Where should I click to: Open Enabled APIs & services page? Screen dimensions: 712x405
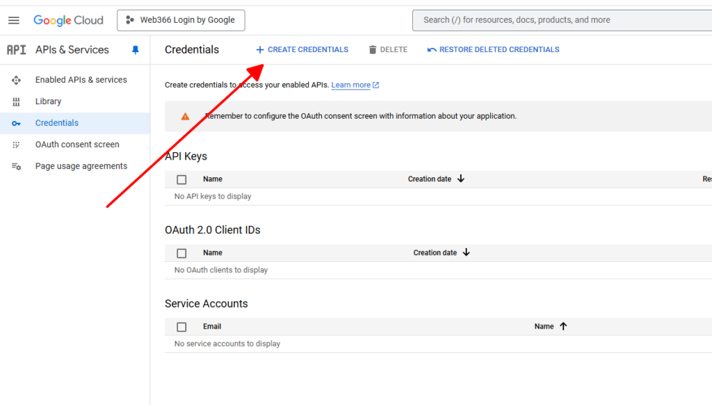pos(81,80)
